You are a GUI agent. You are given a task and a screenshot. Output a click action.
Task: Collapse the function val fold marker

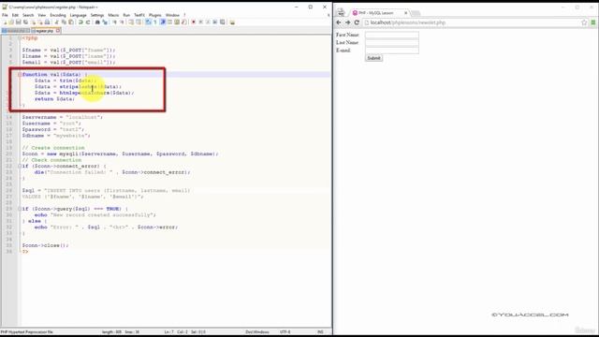click(20, 75)
